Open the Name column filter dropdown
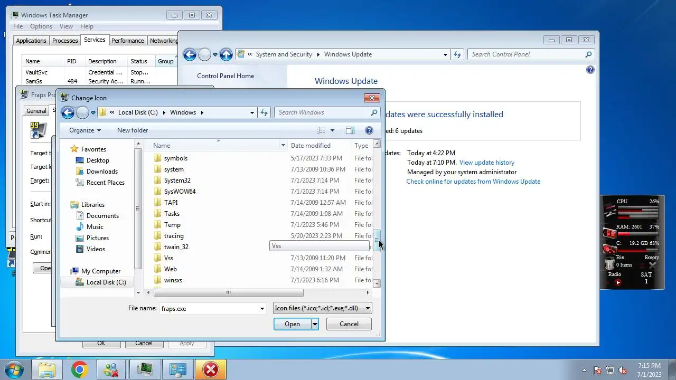 [x=283, y=146]
